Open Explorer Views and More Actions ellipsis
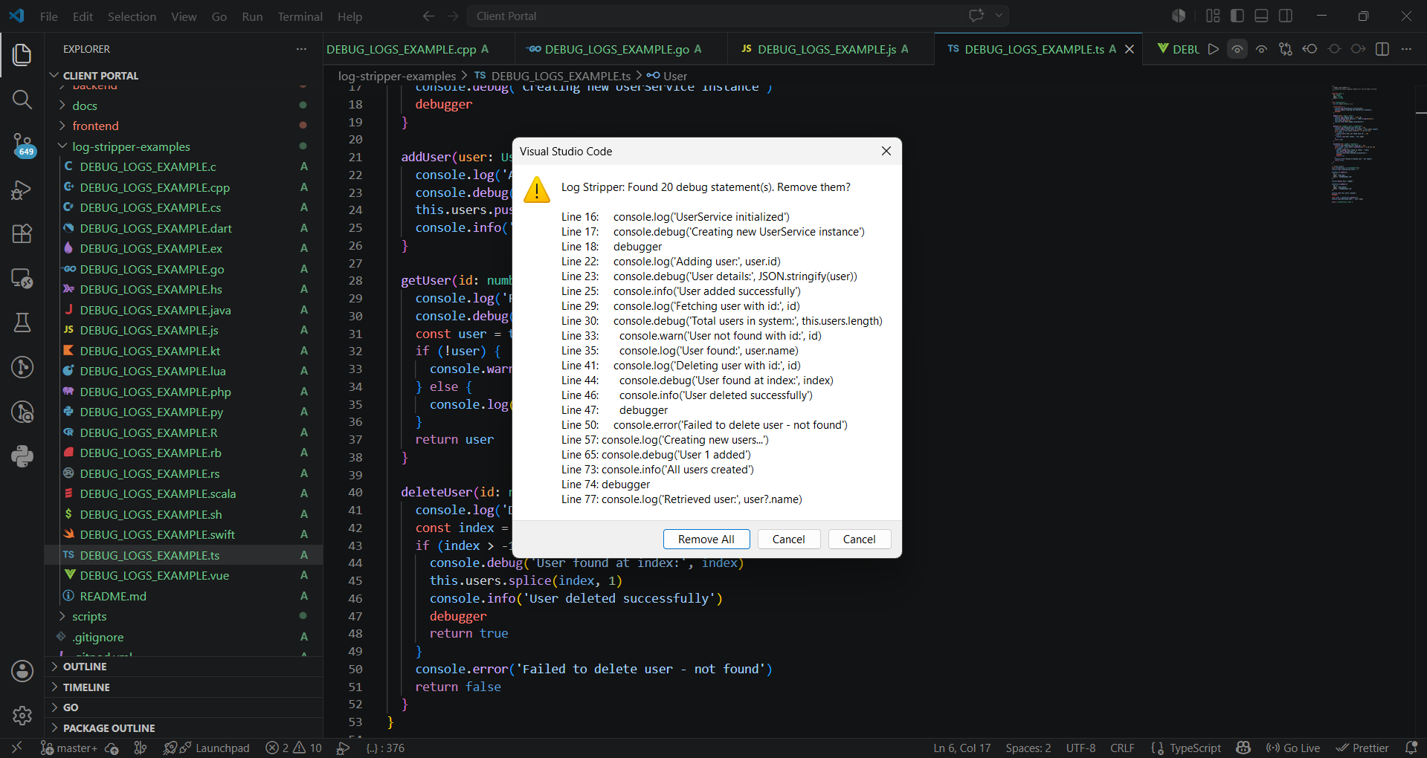This screenshot has width=1427, height=758. pyautogui.click(x=301, y=49)
